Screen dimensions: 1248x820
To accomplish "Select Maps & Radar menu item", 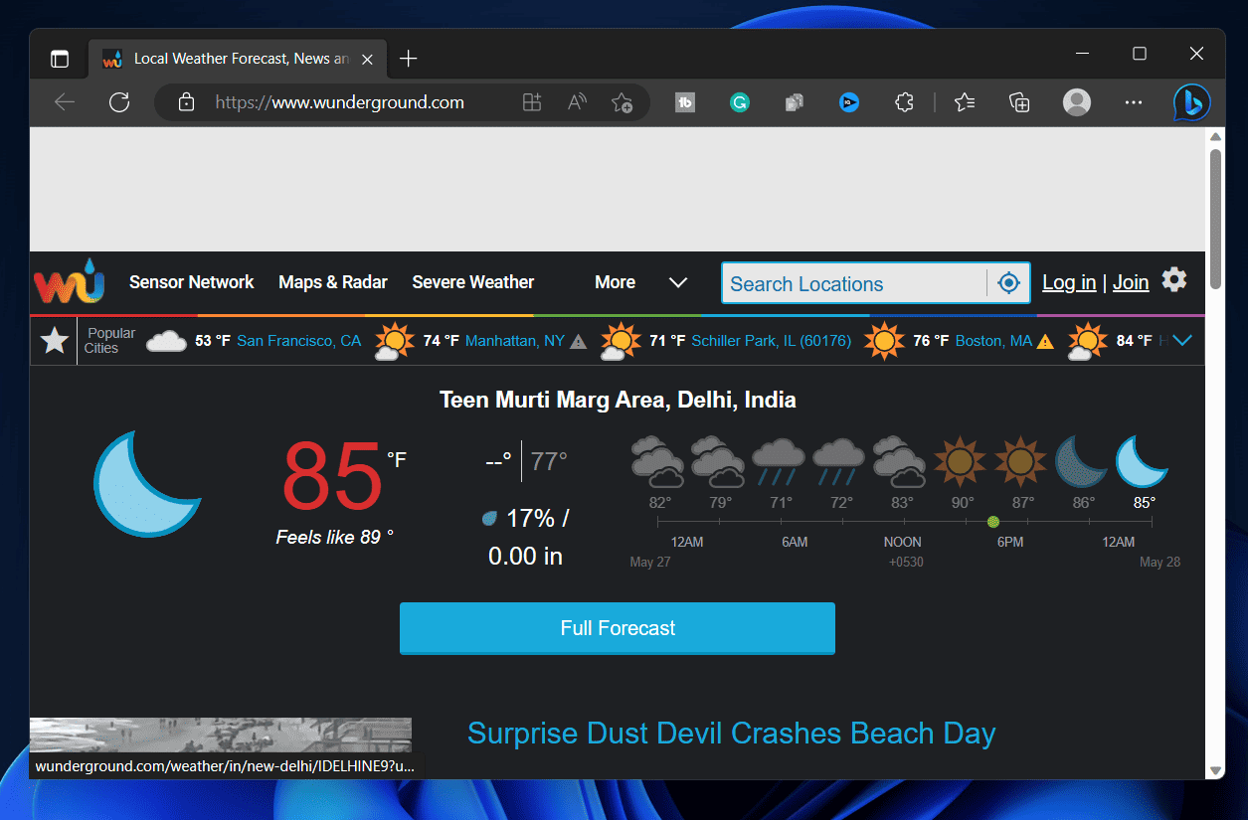I will 333,282.
